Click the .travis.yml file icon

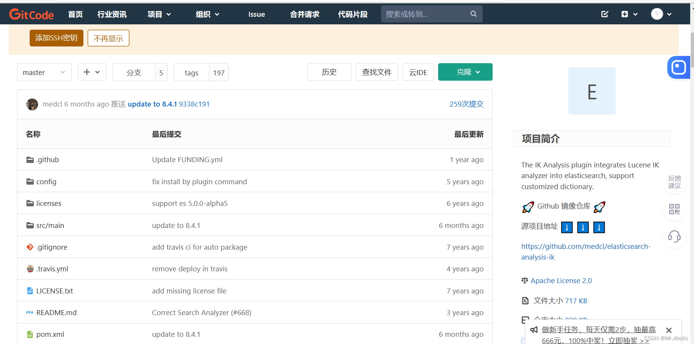pyautogui.click(x=30, y=269)
